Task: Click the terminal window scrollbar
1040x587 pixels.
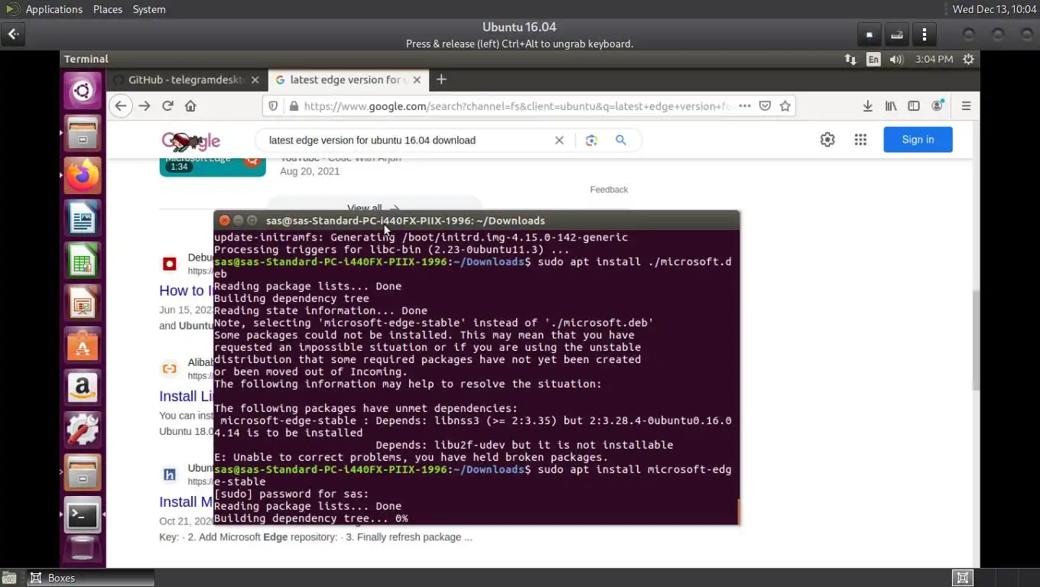Action: point(738,511)
